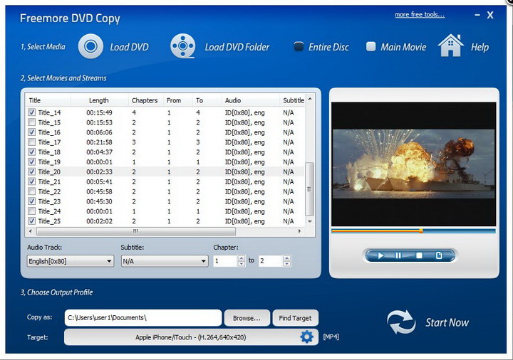Viewport: 513px width, 360px height.
Task: Click the Load DVD Folder film reel icon
Action: (183, 47)
